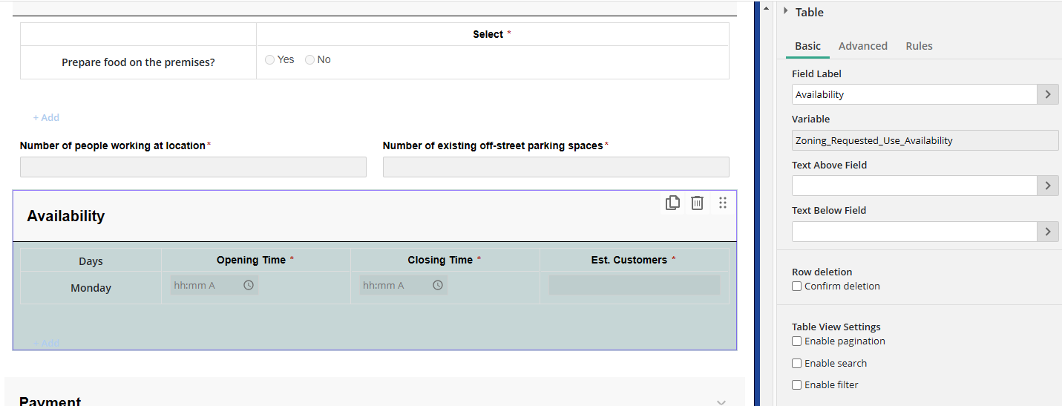The image size is (1062, 406).
Task: Click the Field Label input containing Availability
Action: 914,94
